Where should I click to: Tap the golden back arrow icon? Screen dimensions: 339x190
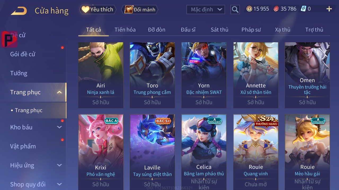(x=19, y=11)
